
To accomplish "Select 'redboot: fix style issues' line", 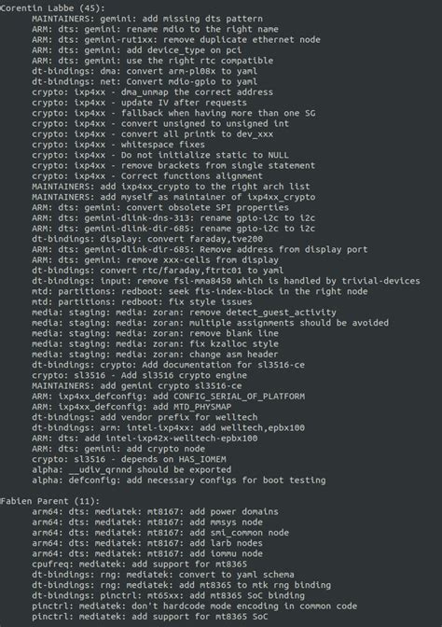I will pos(142,301).
